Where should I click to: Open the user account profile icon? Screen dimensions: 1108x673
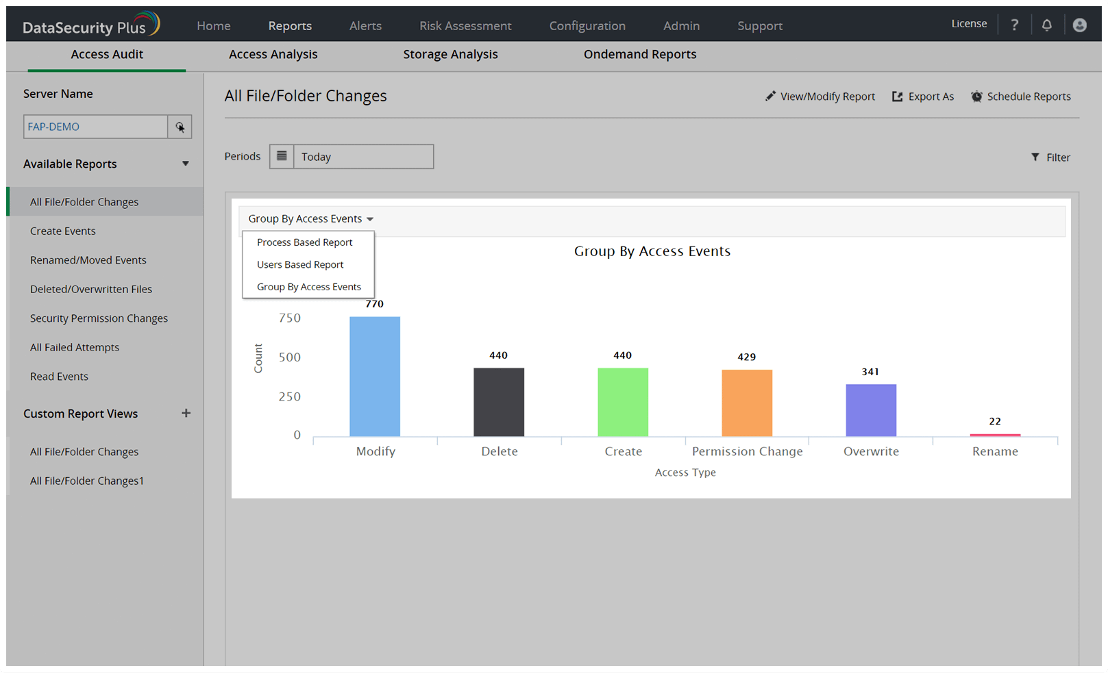tap(1080, 25)
